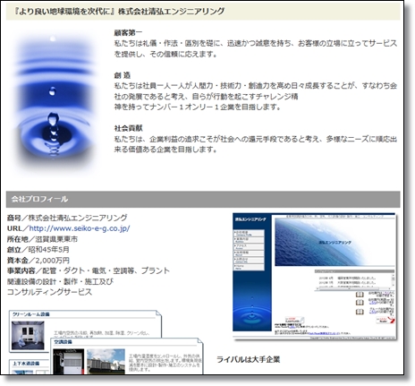Click the news box vertical scrollbar in preview
This screenshot has height=386, width=415.
coord(393,280)
